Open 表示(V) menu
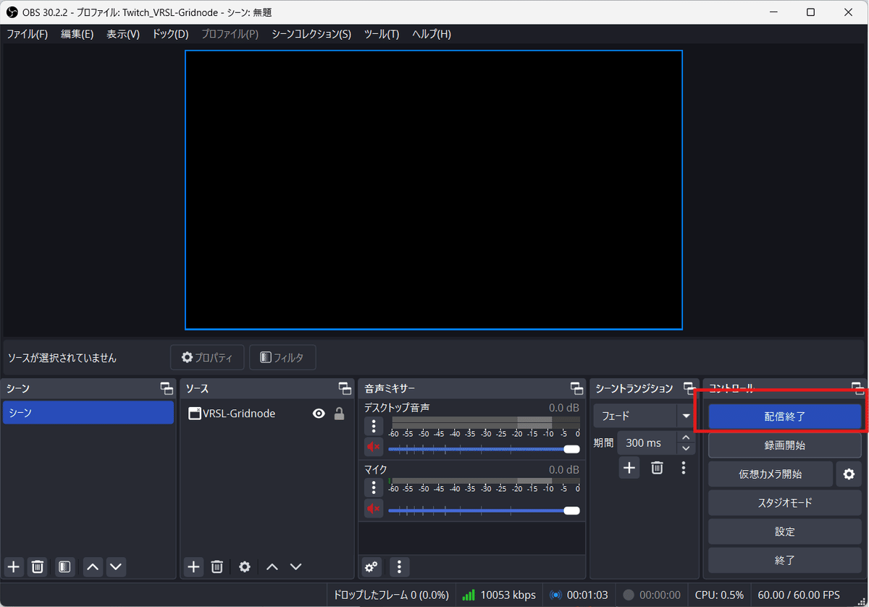 pyautogui.click(x=123, y=34)
